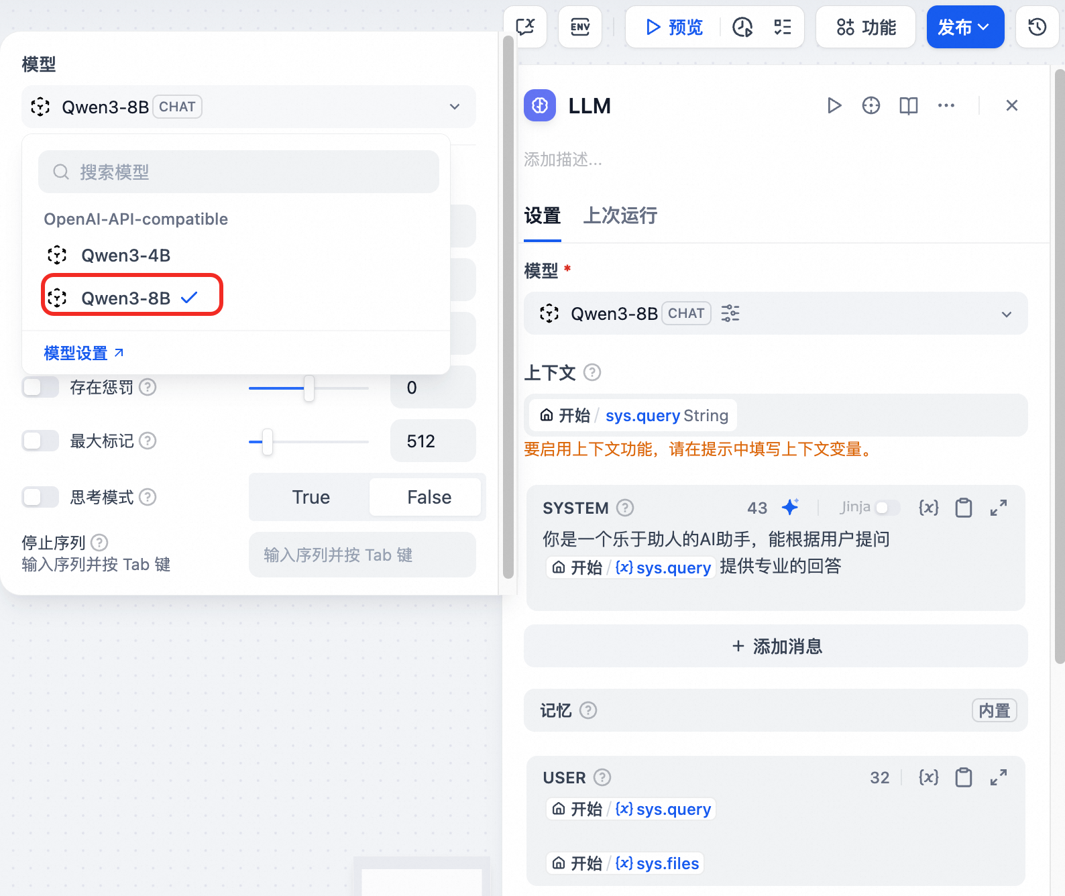Click the model popup vertical scrollbar
The height and width of the screenshot is (896, 1065).
(x=508, y=309)
